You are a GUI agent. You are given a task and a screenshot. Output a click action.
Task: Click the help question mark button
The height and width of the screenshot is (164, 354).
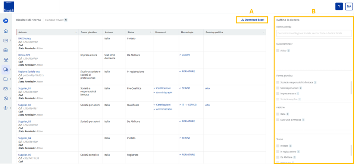tap(339, 6)
